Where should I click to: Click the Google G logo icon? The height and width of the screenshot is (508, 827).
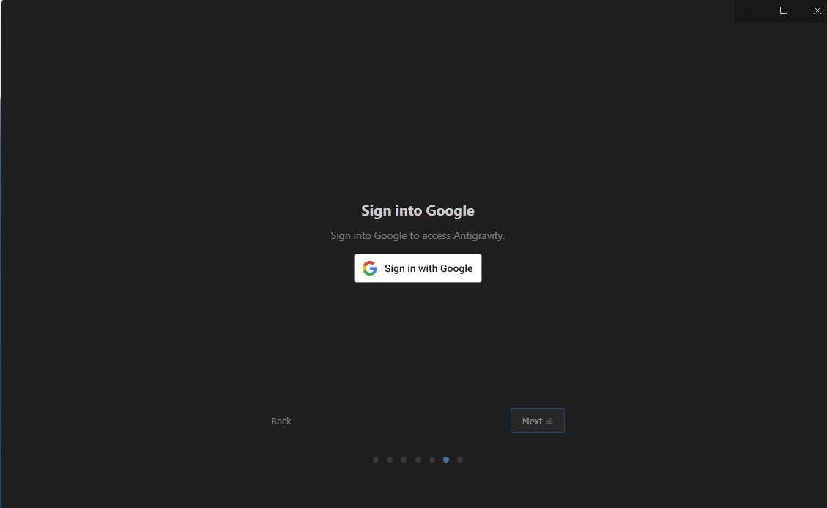pyautogui.click(x=370, y=268)
